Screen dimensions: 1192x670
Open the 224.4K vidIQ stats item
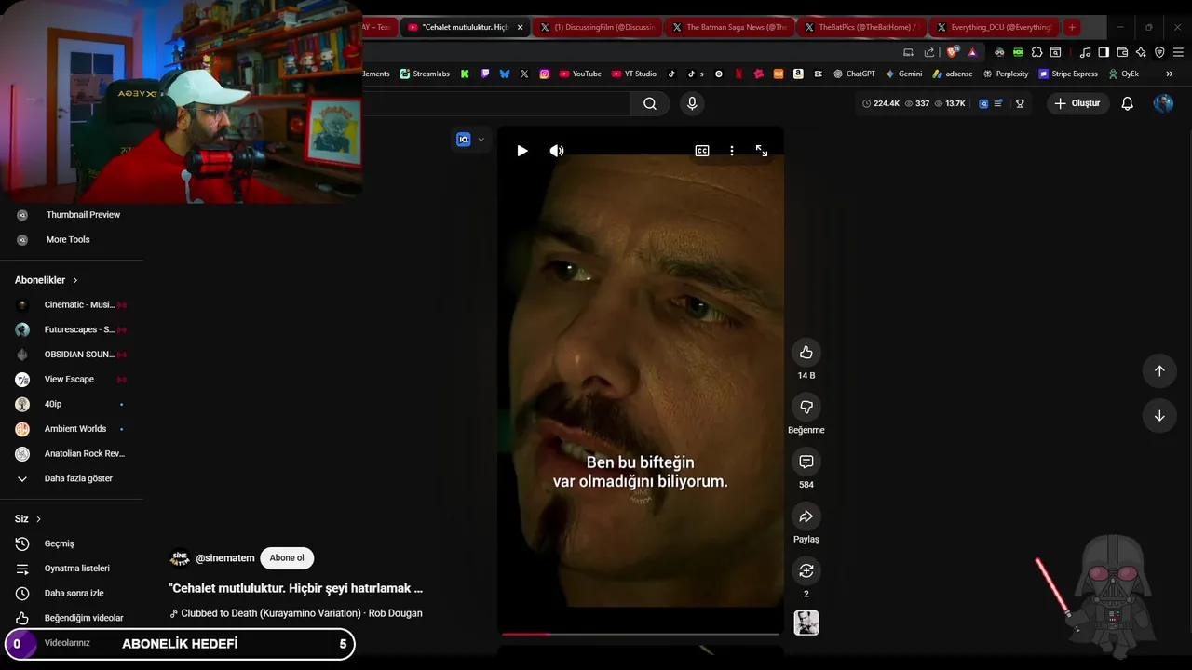pos(881,103)
